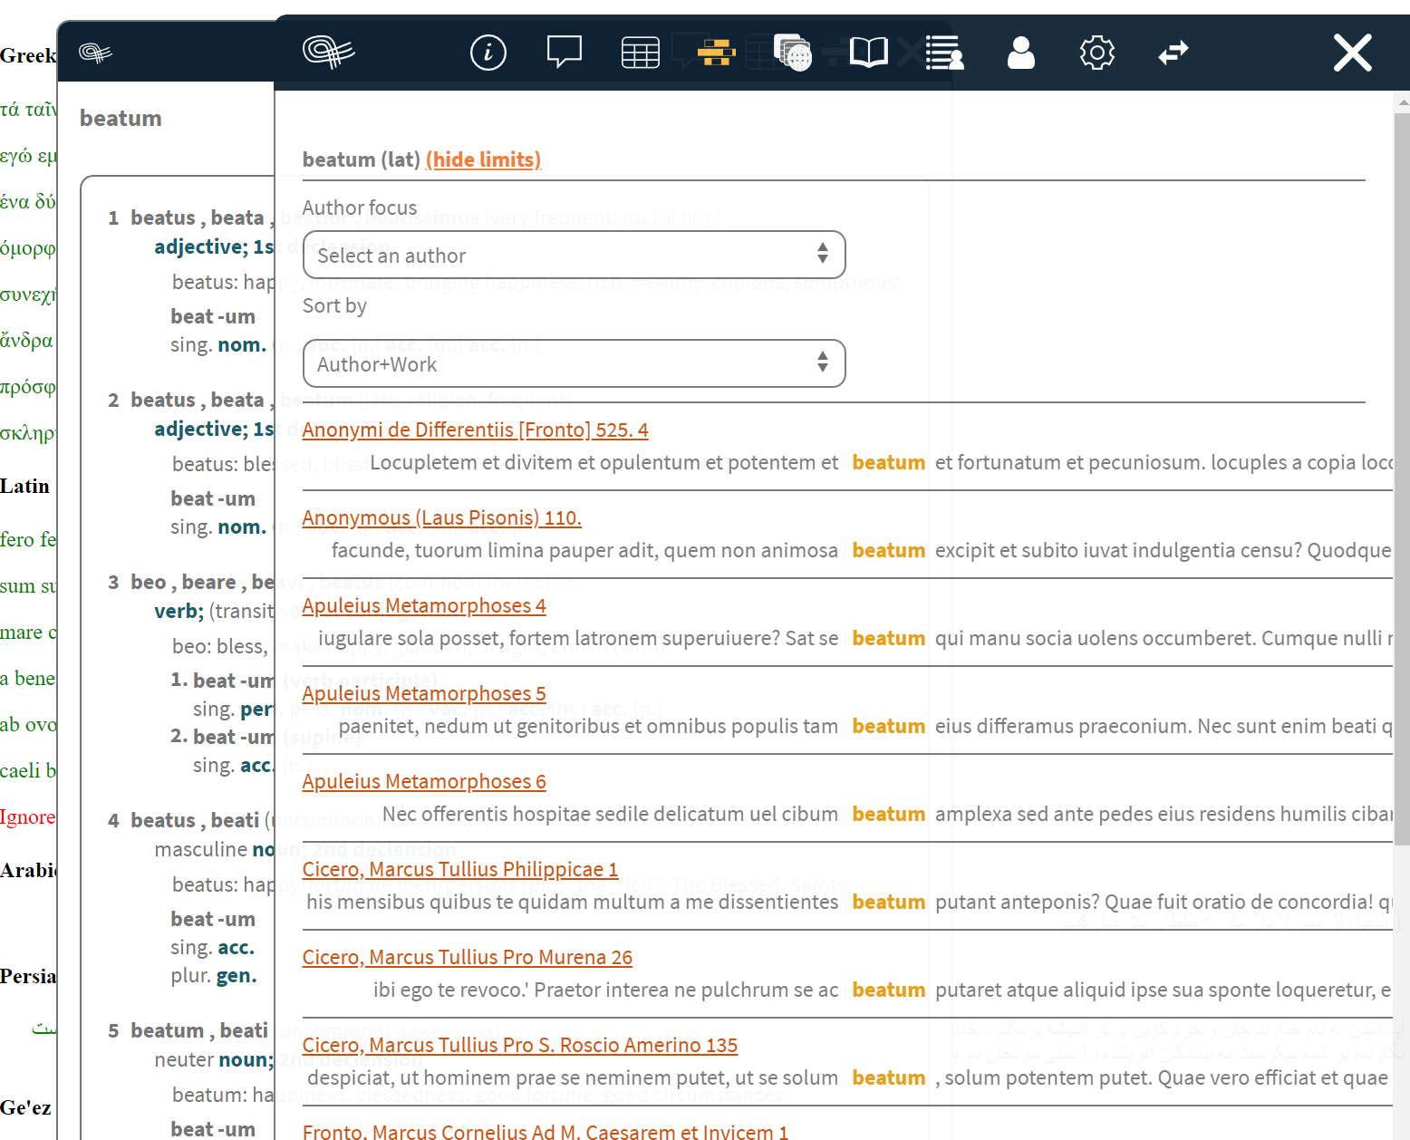
Task: Click the swap arrows icon
Action: coord(1173,52)
